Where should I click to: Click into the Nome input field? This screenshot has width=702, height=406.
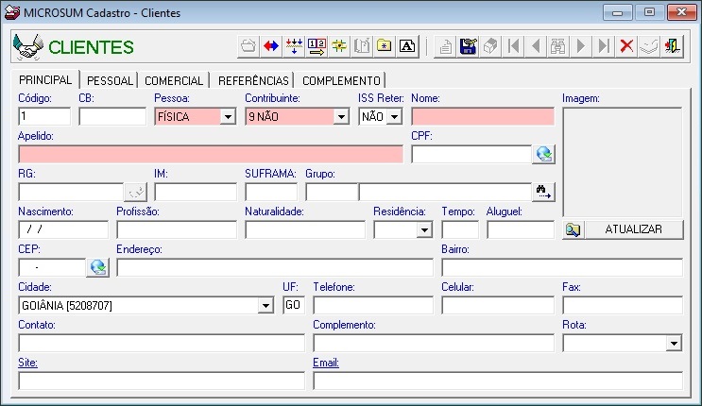tap(482, 116)
